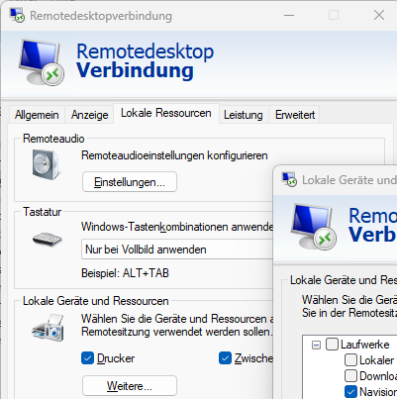The width and height of the screenshot is (397, 399).
Task: Collapse the Laufwerke tree node
Action: (316, 346)
